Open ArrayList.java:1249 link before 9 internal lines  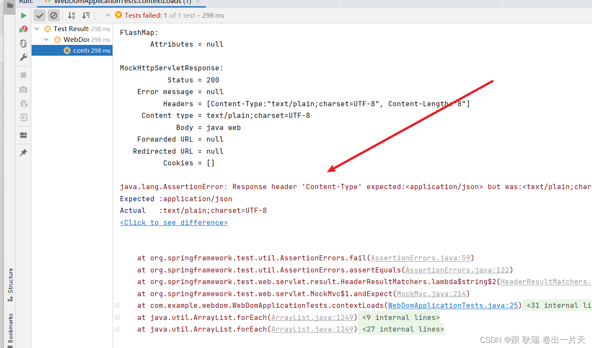click(x=312, y=318)
